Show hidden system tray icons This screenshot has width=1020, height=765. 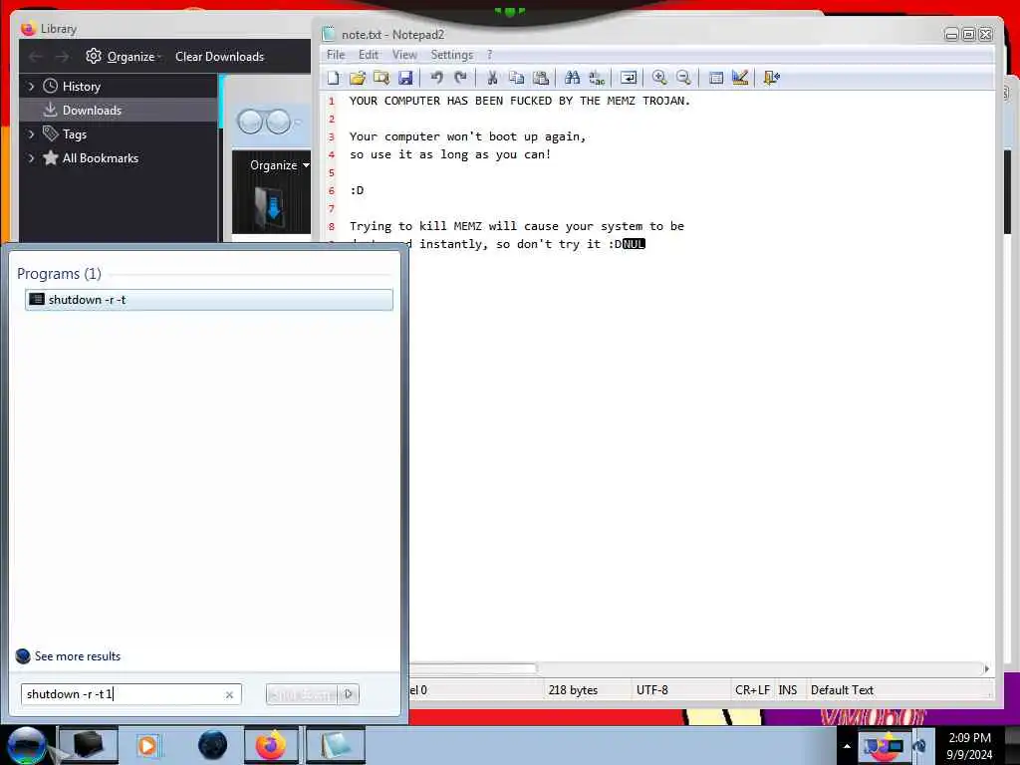pos(847,746)
